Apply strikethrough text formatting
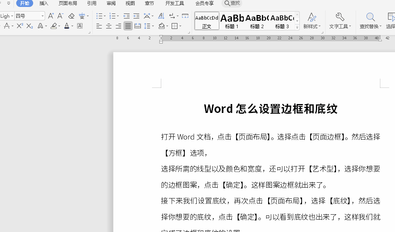This screenshot has height=232, width=395. 7,26
